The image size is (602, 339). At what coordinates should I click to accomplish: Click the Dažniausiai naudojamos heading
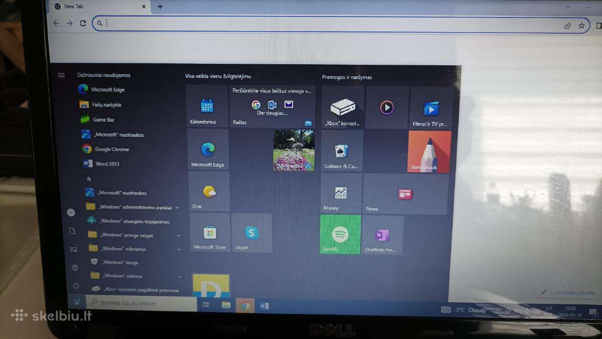(x=103, y=75)
